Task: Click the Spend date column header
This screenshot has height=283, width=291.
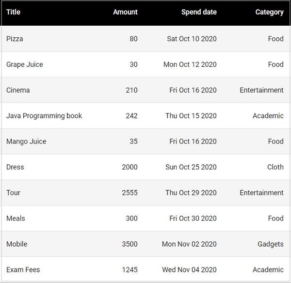Action: [x=199, y=12]
